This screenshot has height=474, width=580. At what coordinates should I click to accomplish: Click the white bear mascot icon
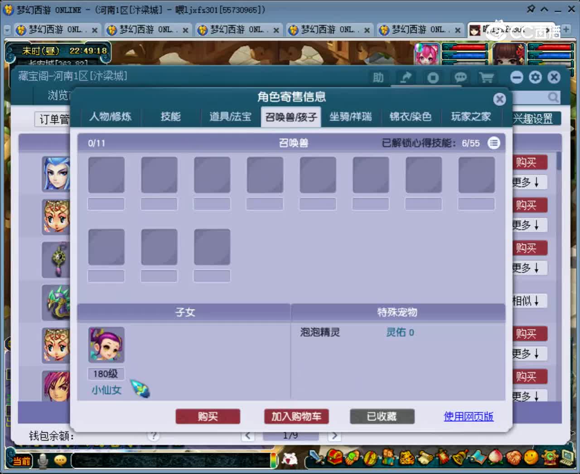(290, 459)
